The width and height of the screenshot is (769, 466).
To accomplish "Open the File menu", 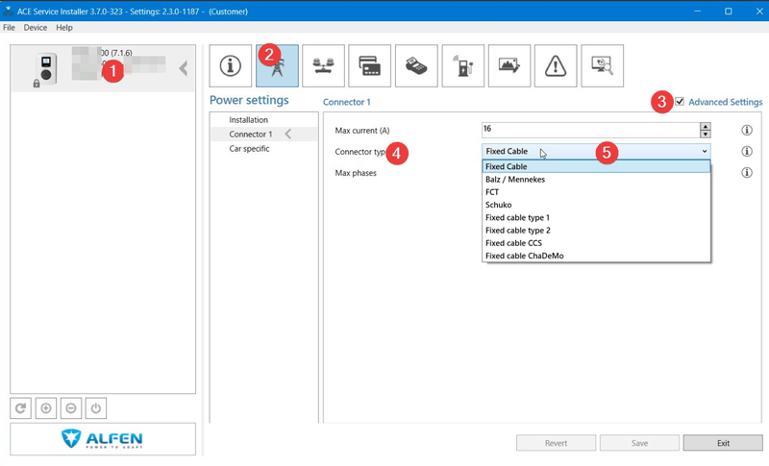I will pyautogui.click(x=9, y=28).
